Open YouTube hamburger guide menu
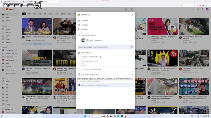 pyautogui.click(x=3, y=9)
